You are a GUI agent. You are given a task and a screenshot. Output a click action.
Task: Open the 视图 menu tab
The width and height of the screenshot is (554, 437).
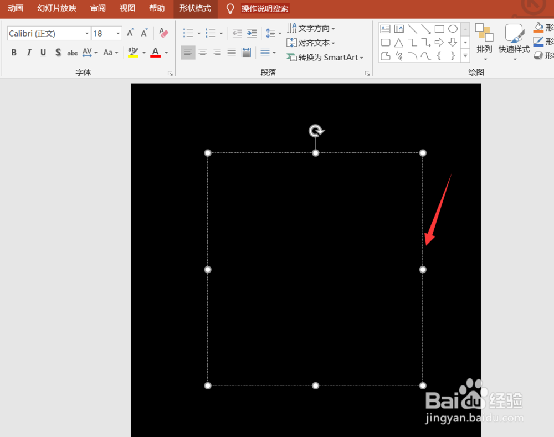[126, 8]
